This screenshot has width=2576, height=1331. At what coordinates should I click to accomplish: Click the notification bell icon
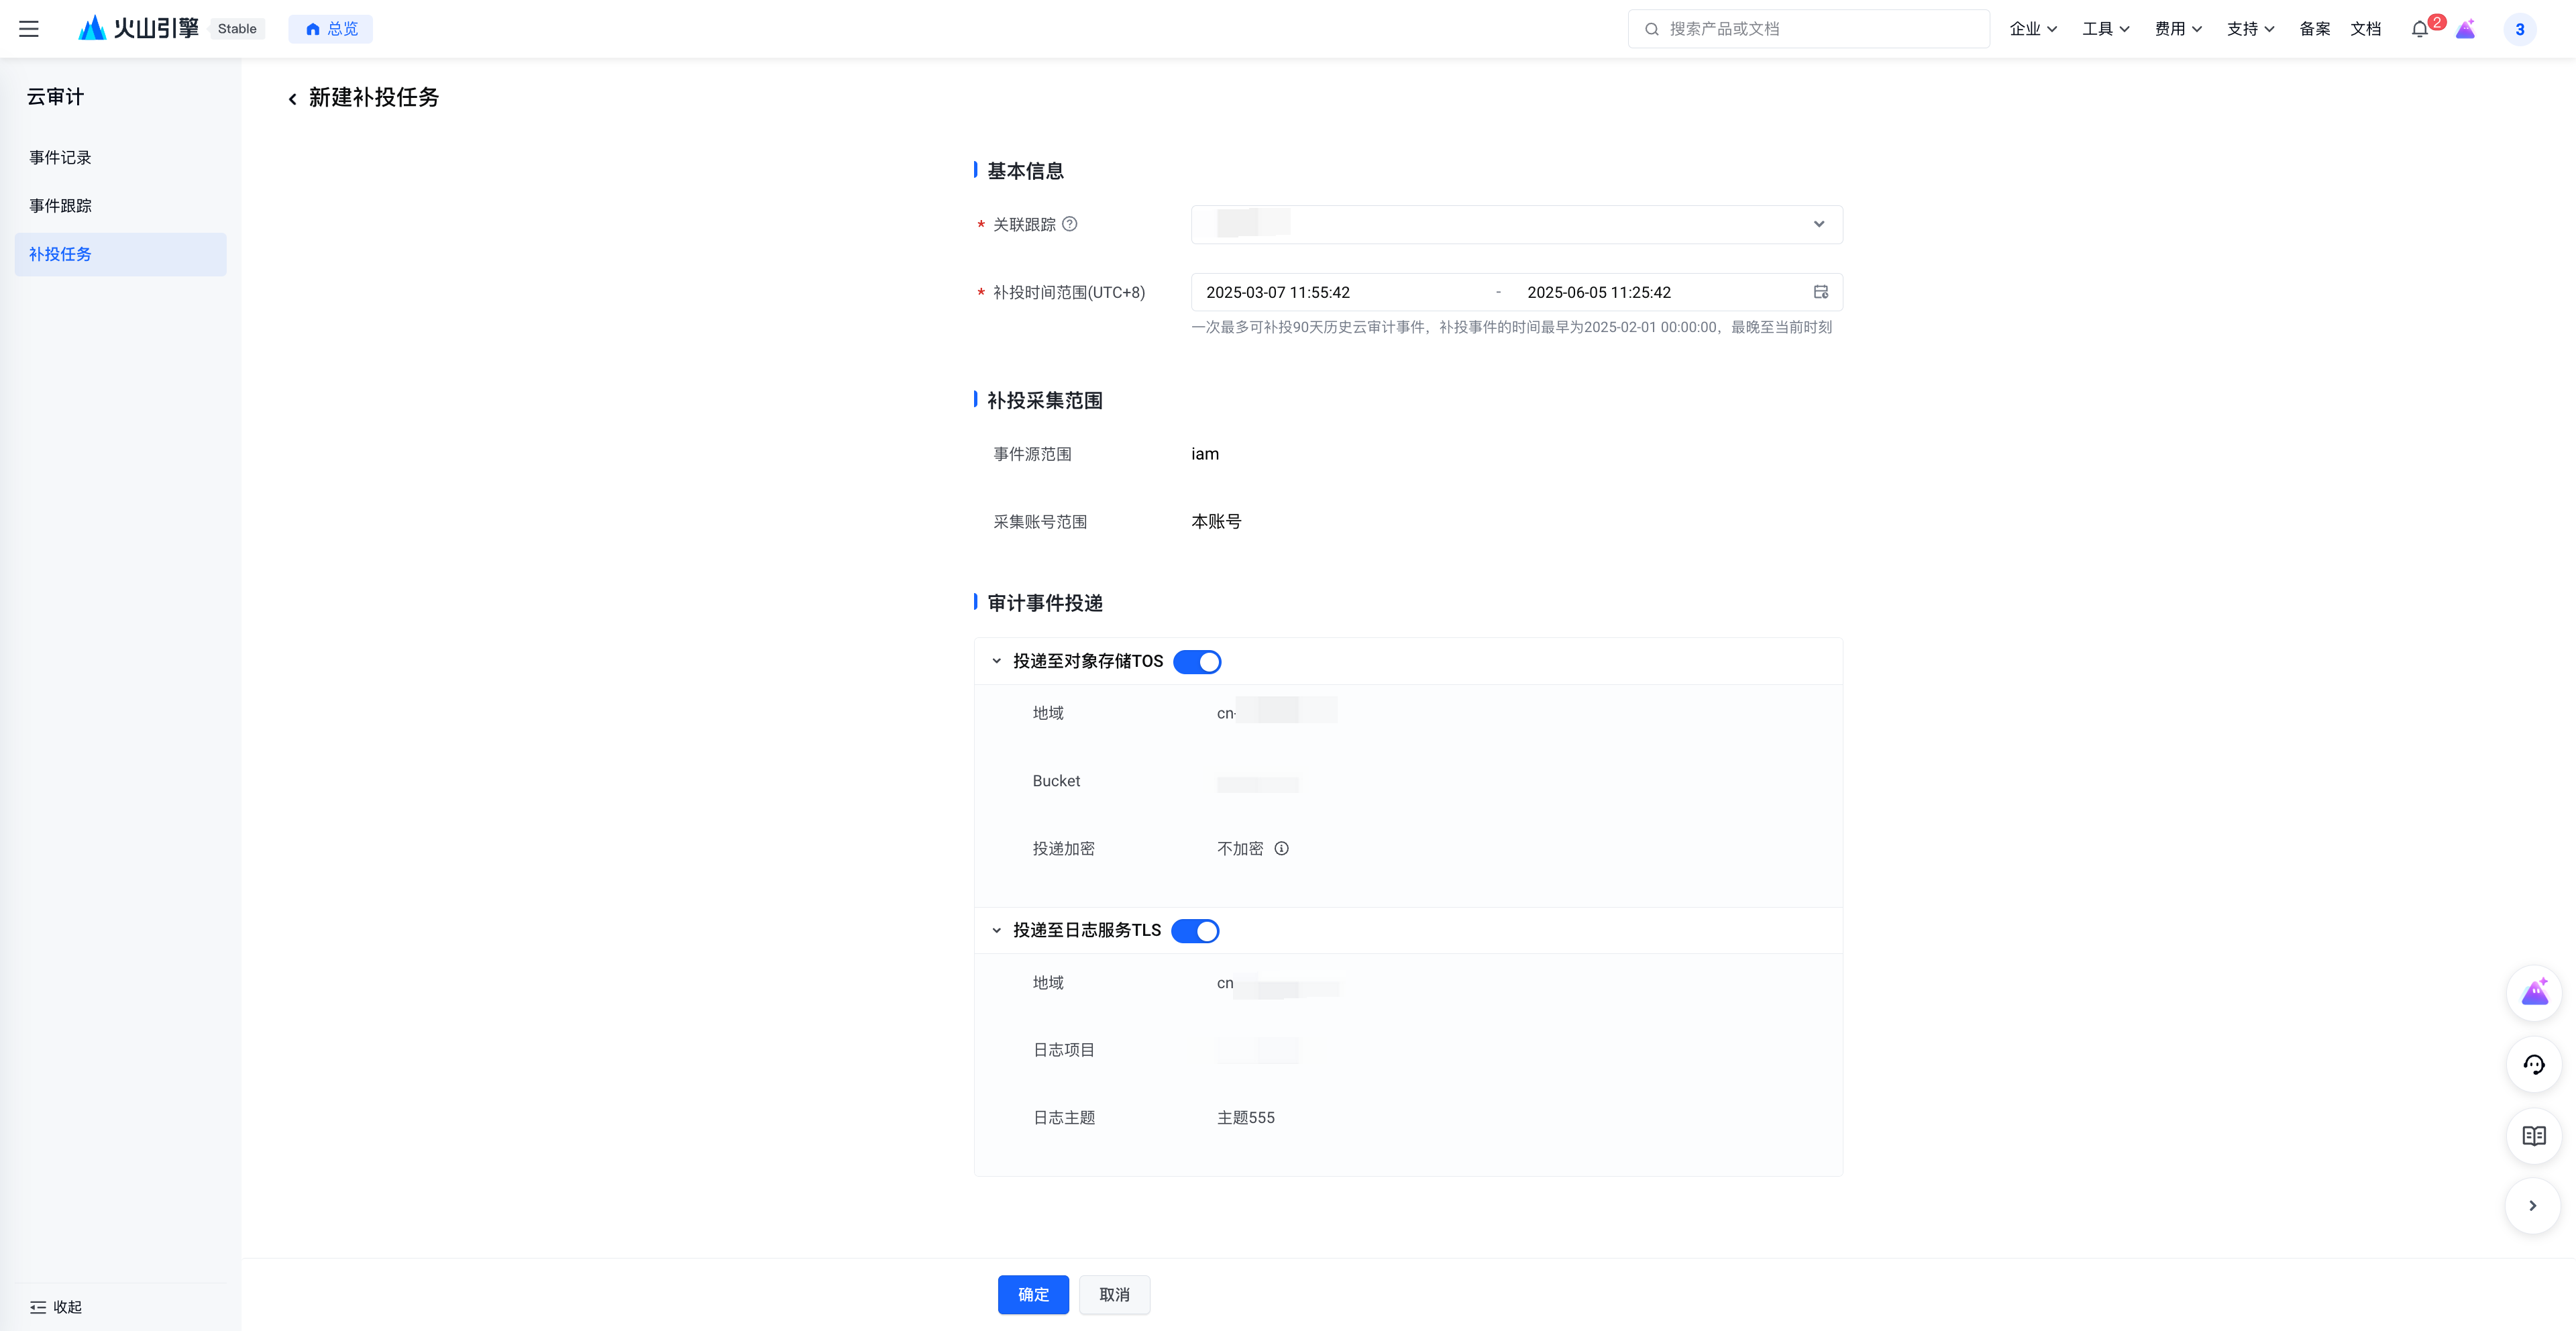pyautogui.click(x=2419, y=29)
